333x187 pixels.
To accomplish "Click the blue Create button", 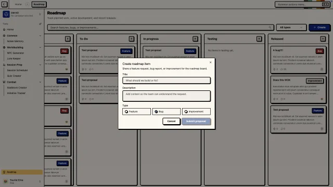I will (x=319, y=28).
